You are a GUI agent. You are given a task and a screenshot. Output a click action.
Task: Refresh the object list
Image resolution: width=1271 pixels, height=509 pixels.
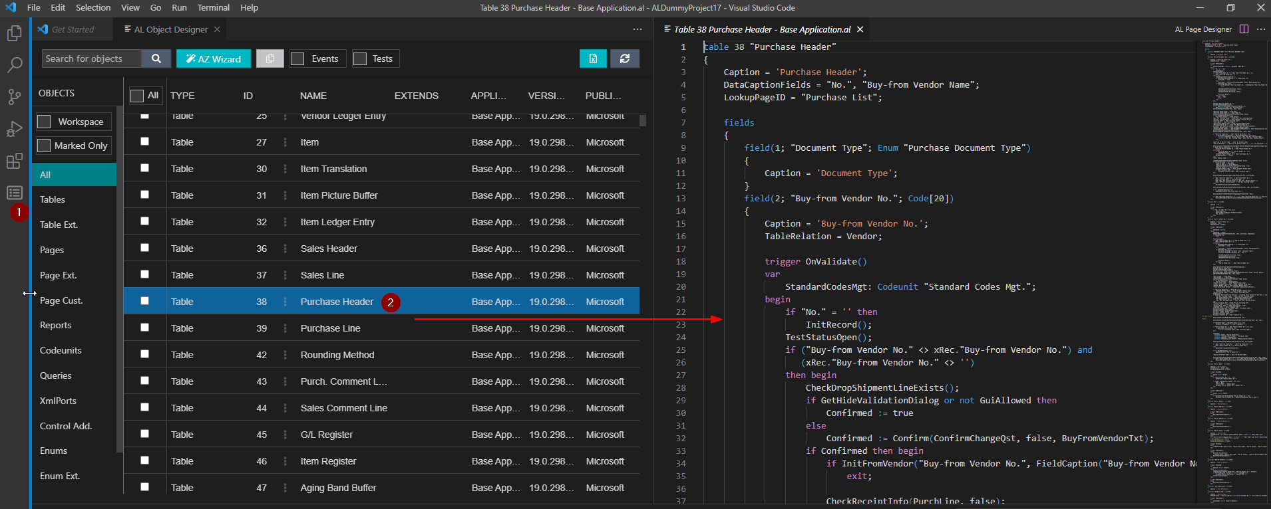tap(625, 58)
